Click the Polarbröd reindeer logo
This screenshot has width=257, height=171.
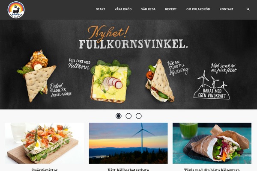[16, 10]
